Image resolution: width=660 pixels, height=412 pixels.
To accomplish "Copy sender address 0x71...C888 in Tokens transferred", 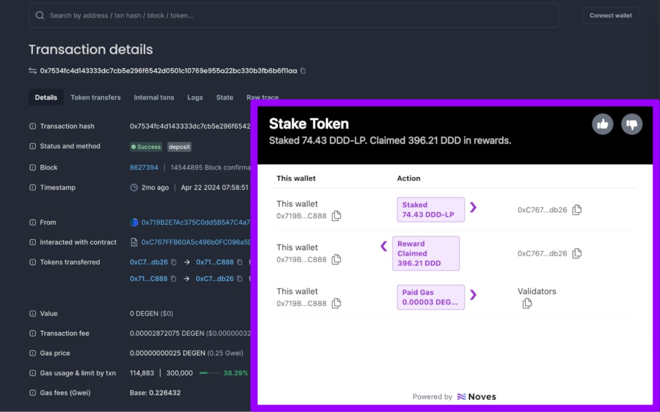I will (174, 279).
